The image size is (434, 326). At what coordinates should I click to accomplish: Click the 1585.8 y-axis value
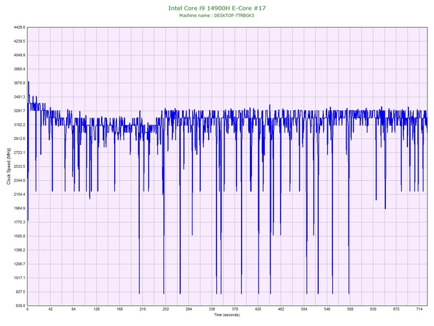(19, 237)
